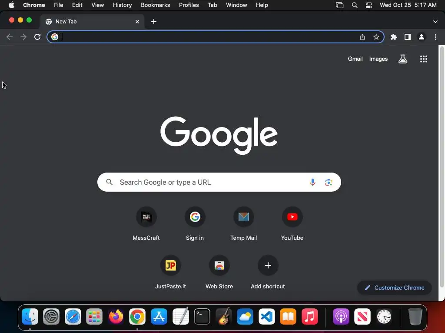
Task: Open Chrome's three-dot menu
Action: pos(435,37)
